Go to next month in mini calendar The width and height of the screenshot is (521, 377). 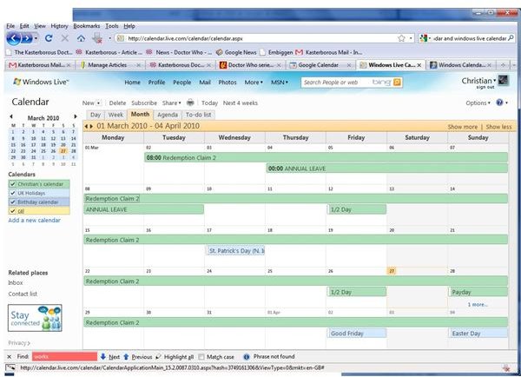point(76,116)
